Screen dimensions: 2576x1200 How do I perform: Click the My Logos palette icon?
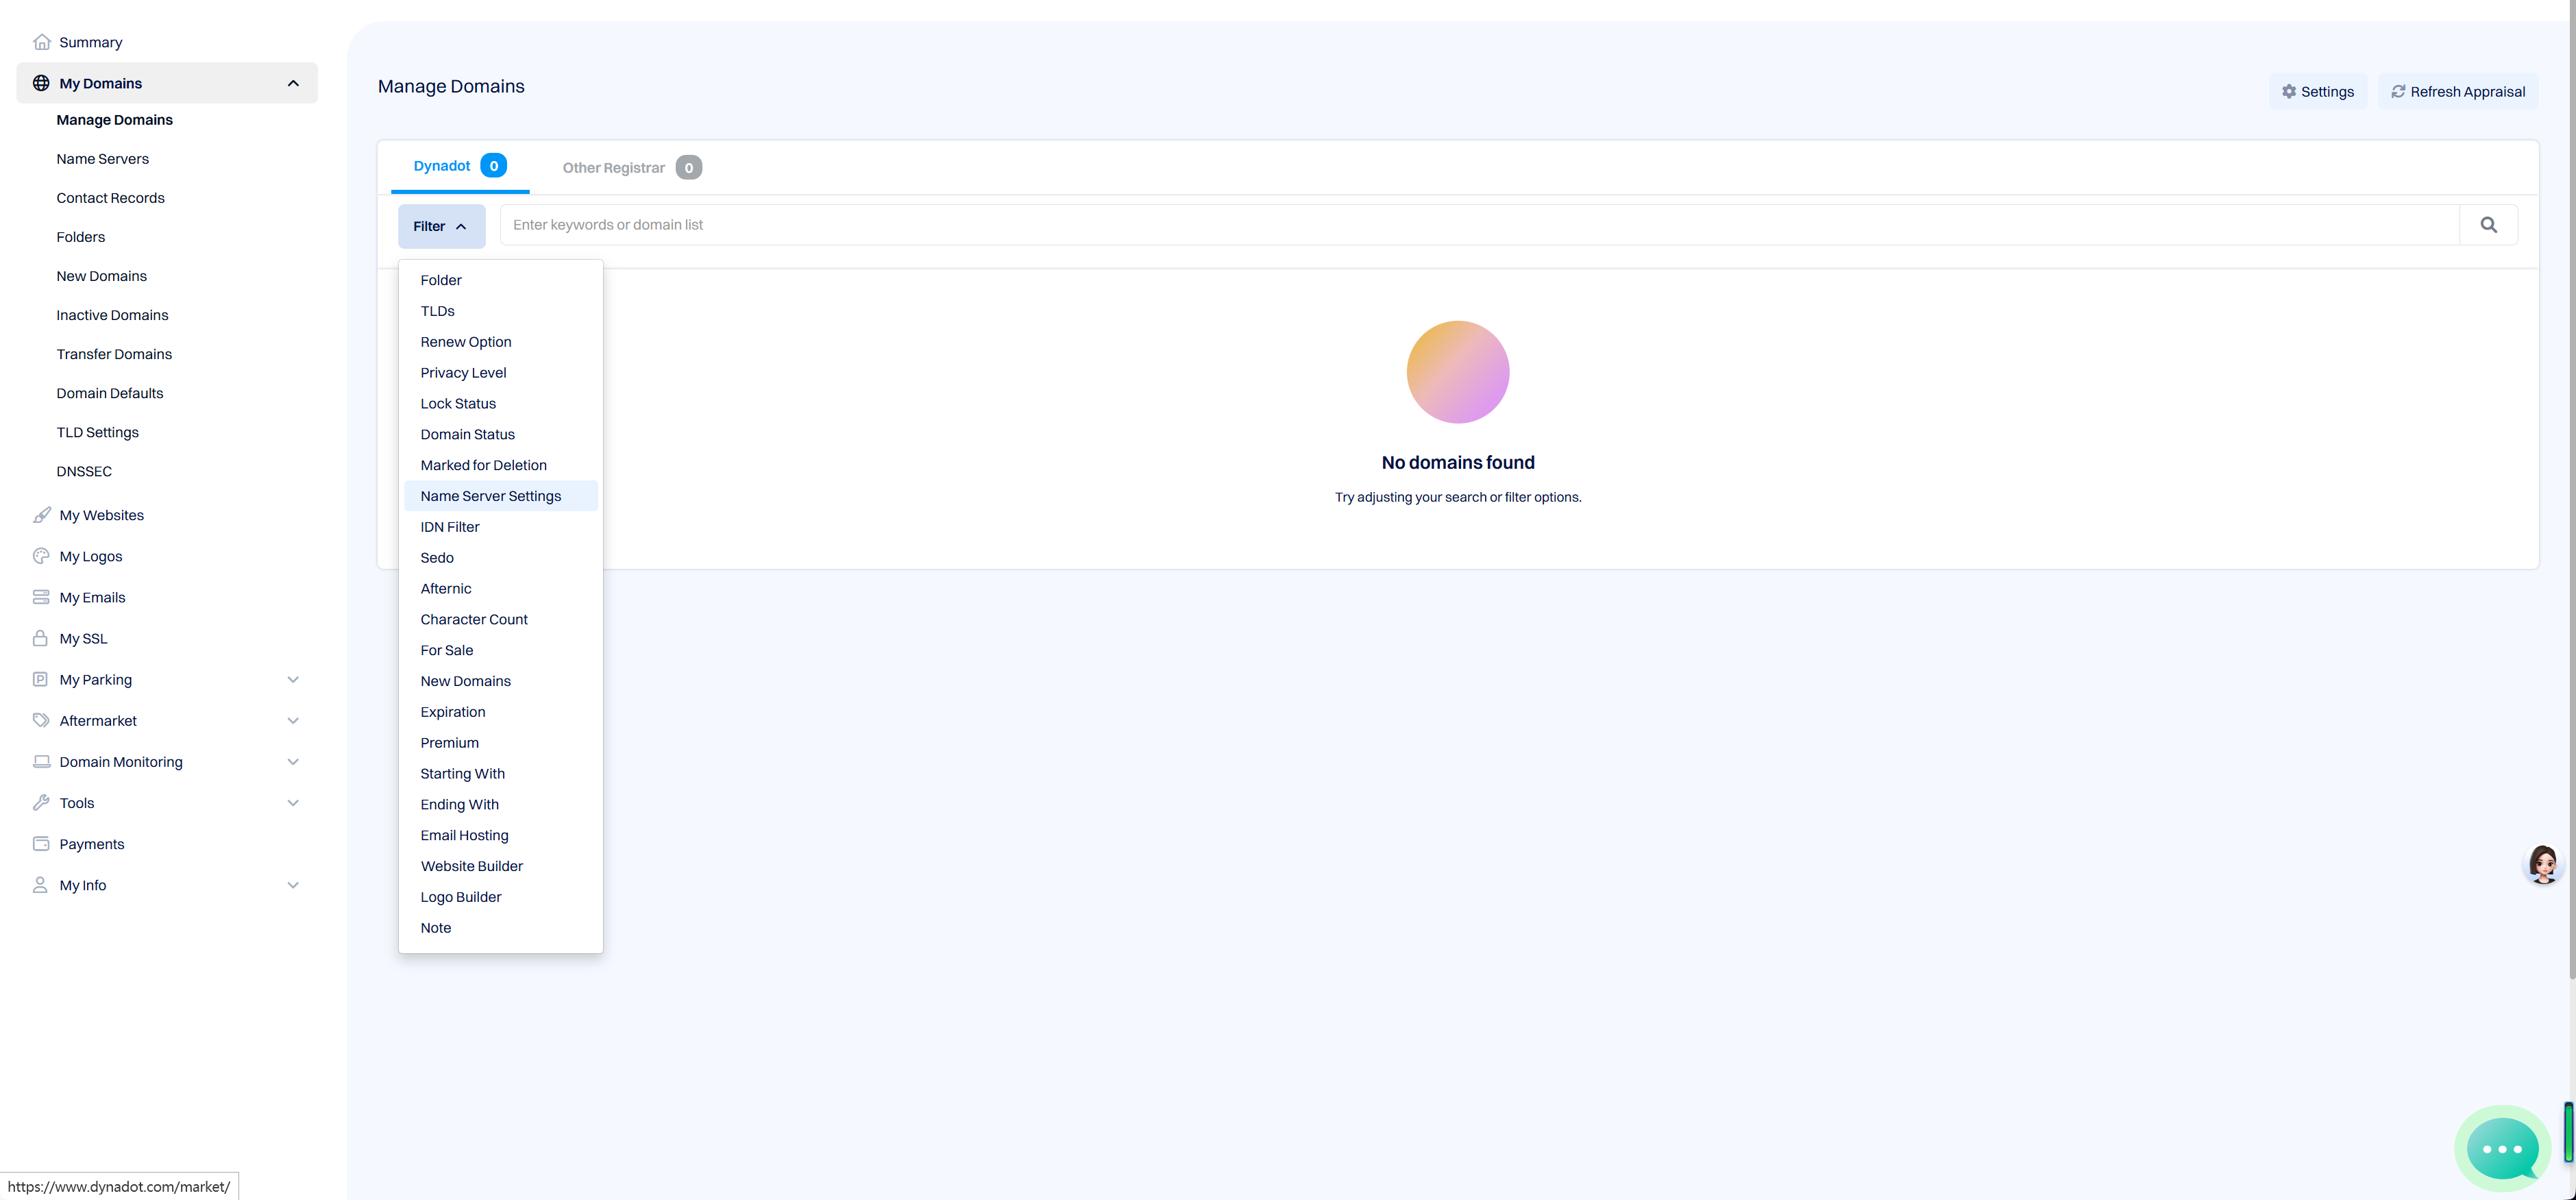(41, 556)
